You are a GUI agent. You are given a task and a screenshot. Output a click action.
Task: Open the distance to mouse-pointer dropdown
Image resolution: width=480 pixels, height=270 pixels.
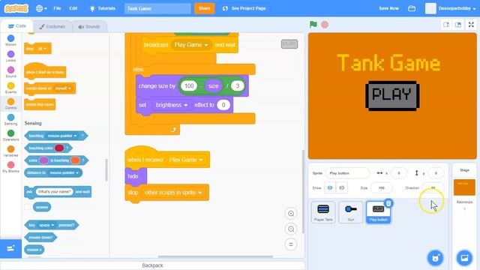[64, 172]
